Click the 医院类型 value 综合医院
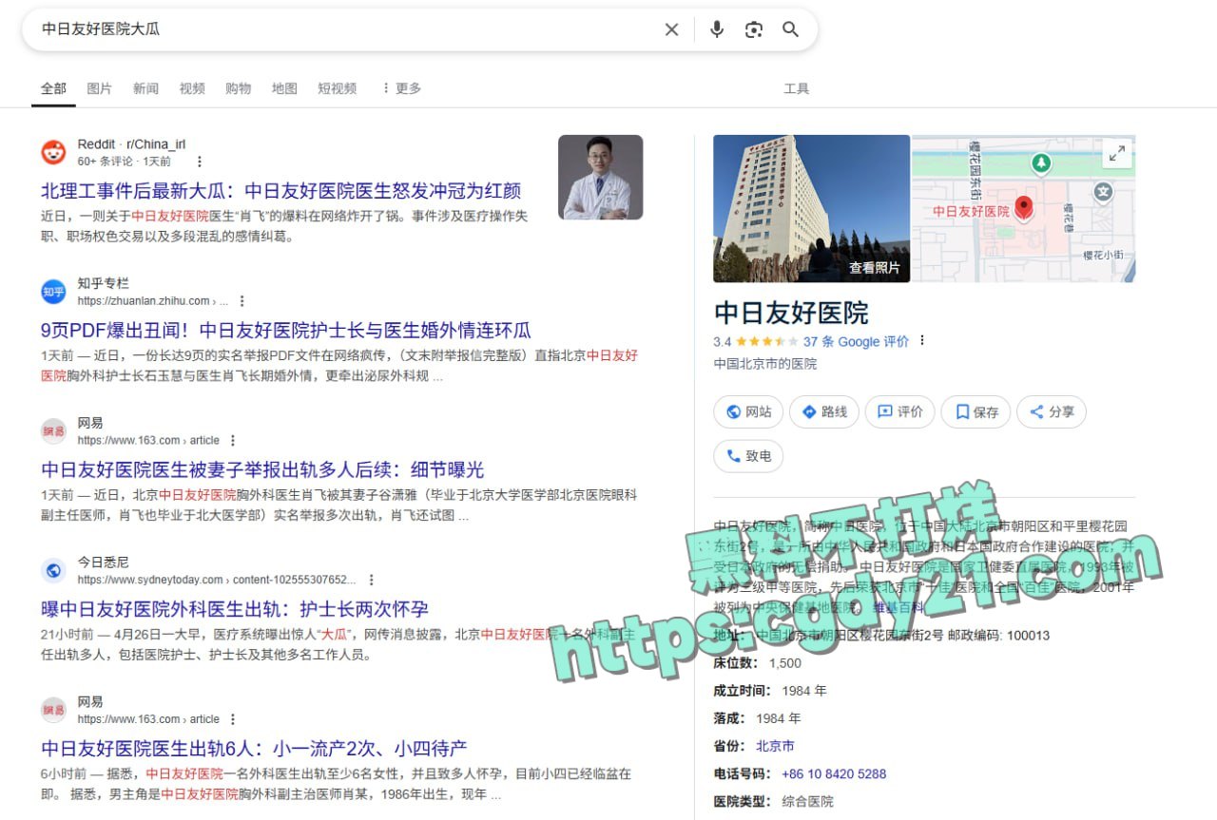Image resolution: width=1217 pixels, height=820 pixels. click(807, 801)
